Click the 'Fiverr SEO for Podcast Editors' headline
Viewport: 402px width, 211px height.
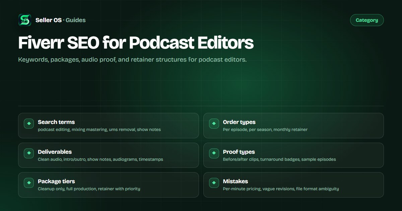(x=136, y=43)
